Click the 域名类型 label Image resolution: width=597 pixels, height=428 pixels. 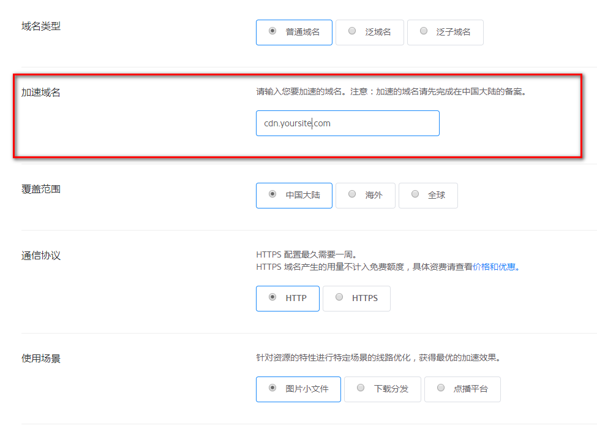pos(41,26)
